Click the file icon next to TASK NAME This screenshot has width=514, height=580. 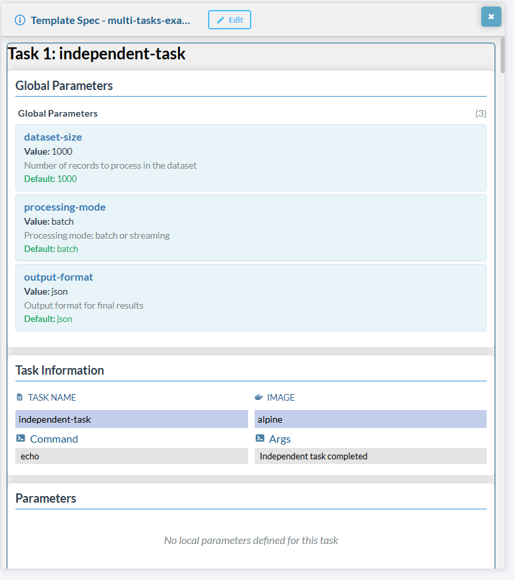tap(20, 397)
